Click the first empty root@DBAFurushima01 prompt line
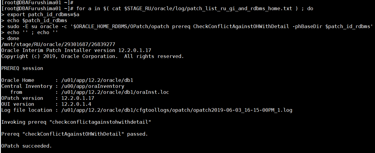This screenshot has height=153, width=375. tap(37, 2)
